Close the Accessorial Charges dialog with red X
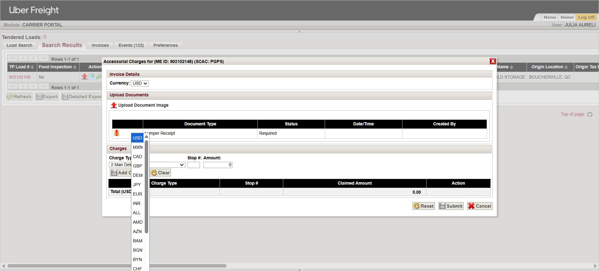This screenshot has height=271, width=599. click(x=493, y=61)
